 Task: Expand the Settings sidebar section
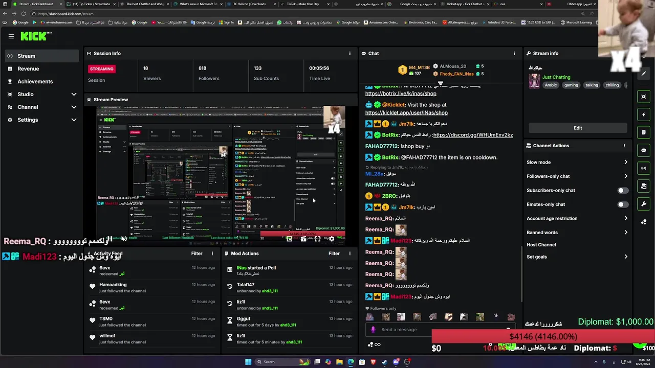click(x=41, y=120)
